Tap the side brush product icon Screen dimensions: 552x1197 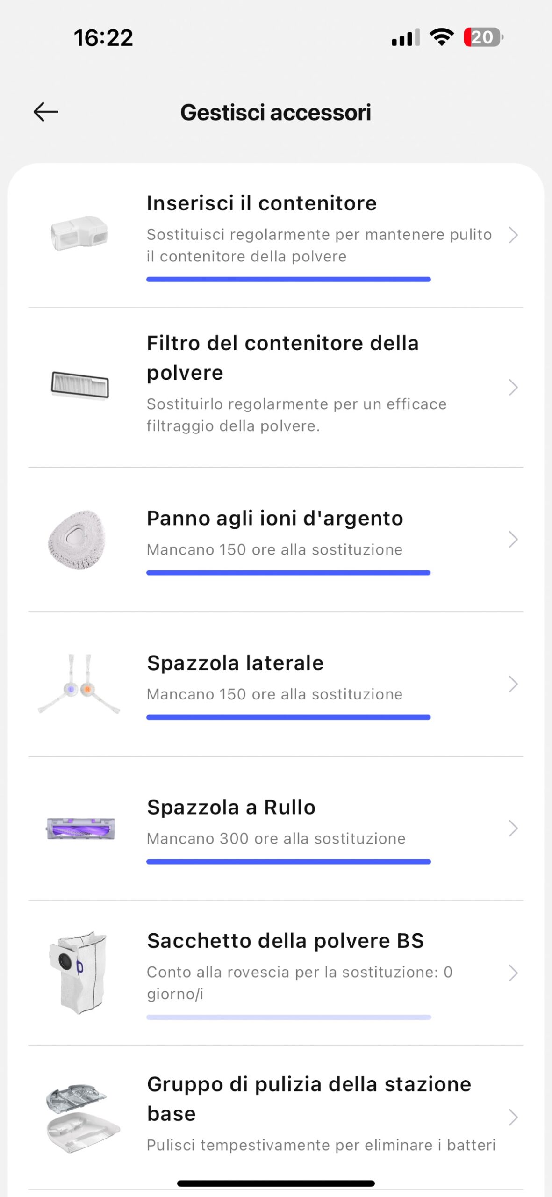(79, 684)
